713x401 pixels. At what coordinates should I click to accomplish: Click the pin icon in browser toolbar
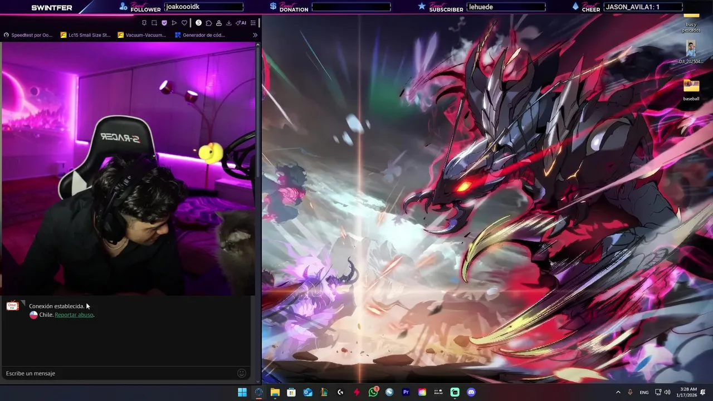[144, 23]
